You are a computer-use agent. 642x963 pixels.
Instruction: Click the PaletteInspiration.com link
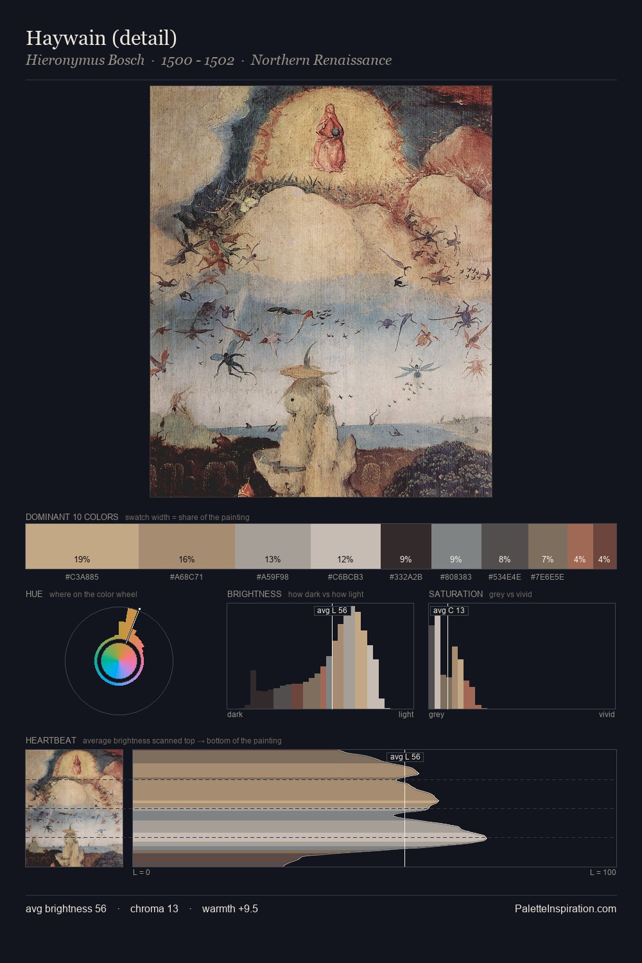[566, 908]
